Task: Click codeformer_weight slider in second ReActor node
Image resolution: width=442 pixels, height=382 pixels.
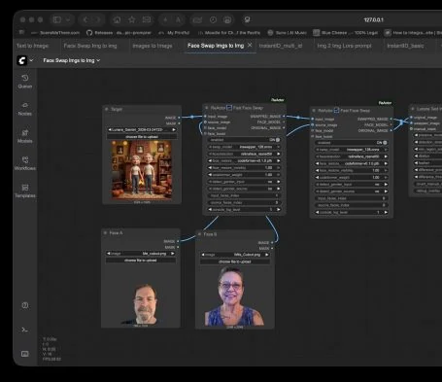Action: pos(352,177)
